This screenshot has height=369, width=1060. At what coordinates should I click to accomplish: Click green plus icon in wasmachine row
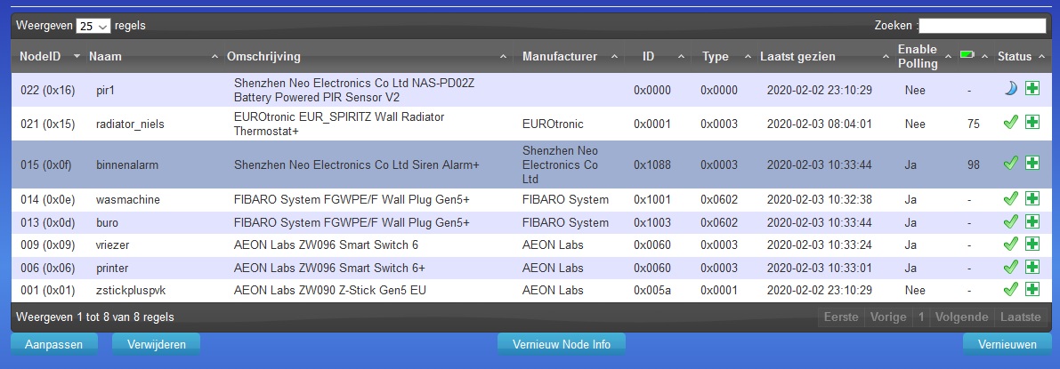[1032, 198]
